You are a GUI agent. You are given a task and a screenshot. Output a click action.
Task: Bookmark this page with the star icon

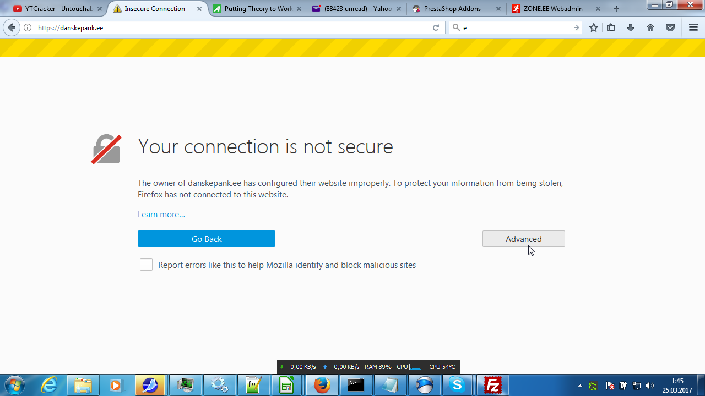coord(593,28)
